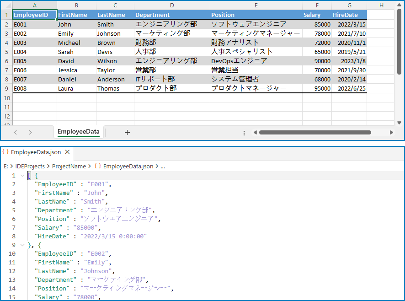This screenshot has height=301, width=405.
Task: Go to next sheet with right arrow
Action: [30, 132]
